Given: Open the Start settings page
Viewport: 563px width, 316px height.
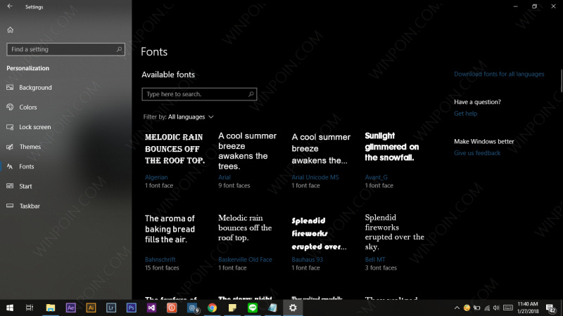Looking at the screenshot, I should tap(25, 186).
